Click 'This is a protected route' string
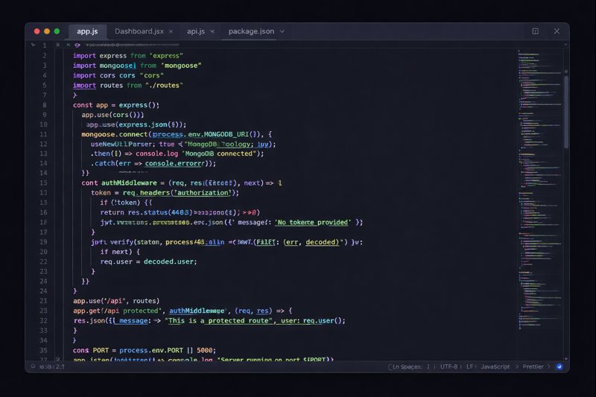The width and height of the screenshot is (596, 397). click(220, 320)
